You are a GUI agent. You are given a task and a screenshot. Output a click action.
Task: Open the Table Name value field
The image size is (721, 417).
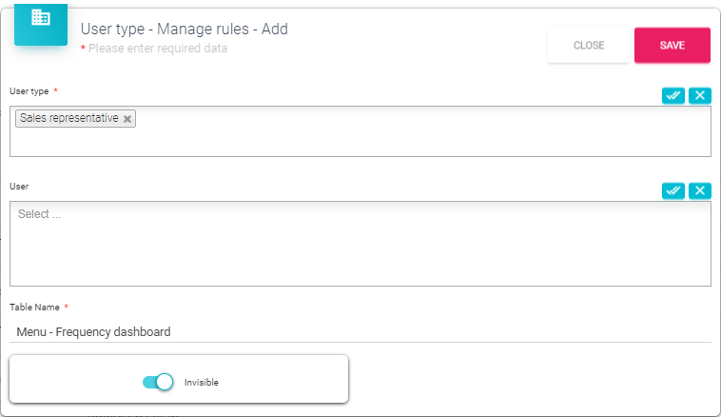click(360, 332)
